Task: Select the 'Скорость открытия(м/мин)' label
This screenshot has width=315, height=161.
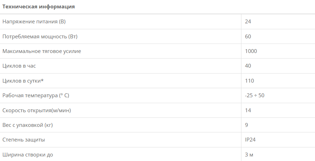Action: (39, 110)
